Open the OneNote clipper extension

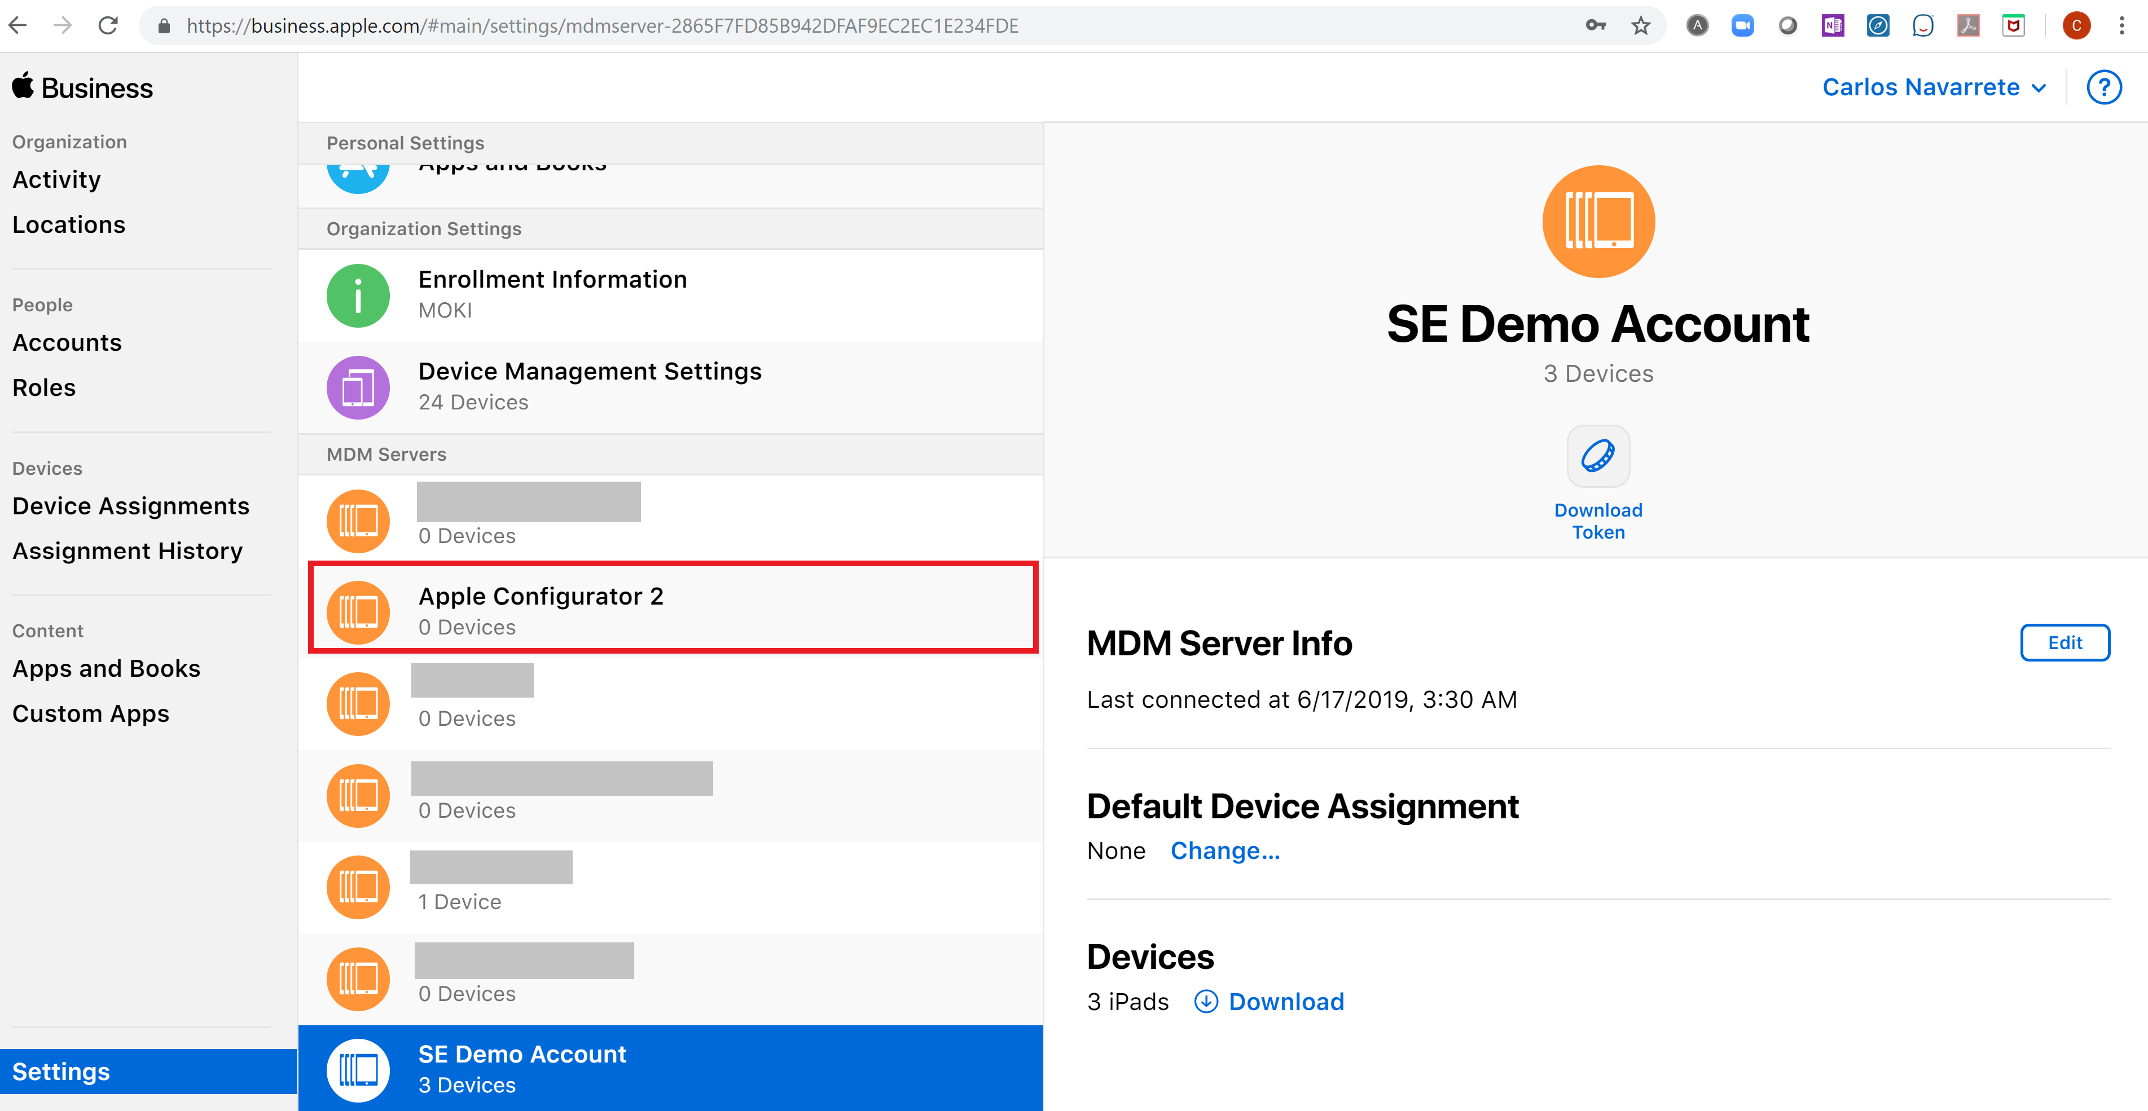coord(1833,26)
